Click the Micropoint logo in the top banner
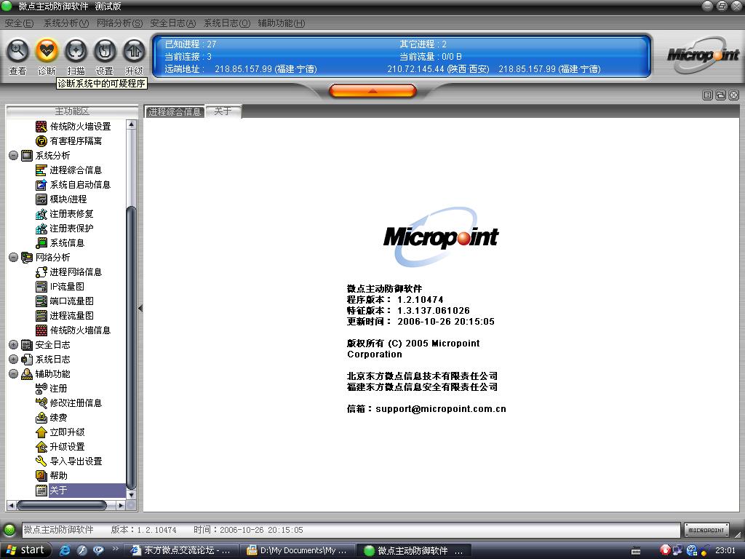Viewport: 745px width, 559px height. tap(703, 55)
